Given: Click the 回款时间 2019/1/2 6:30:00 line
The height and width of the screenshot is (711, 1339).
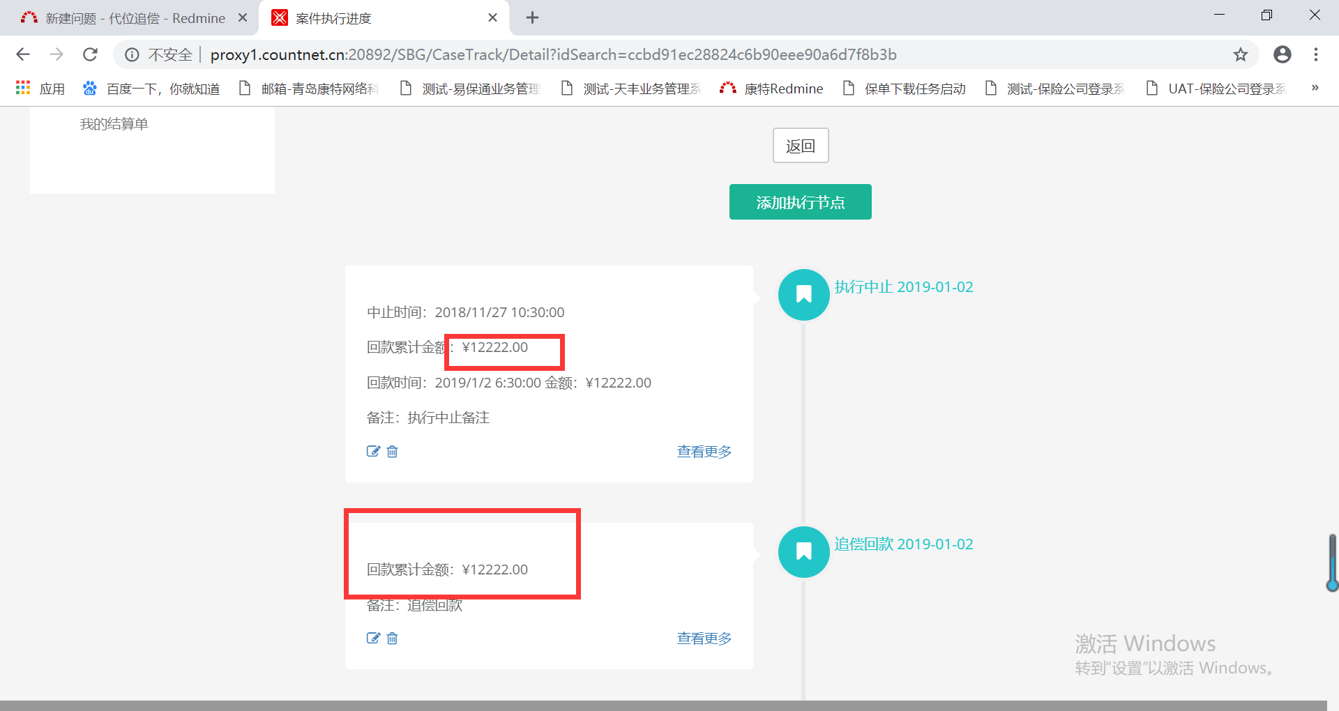Looking at the screenshot, I should pyautogui.click(x=509, y=383).
